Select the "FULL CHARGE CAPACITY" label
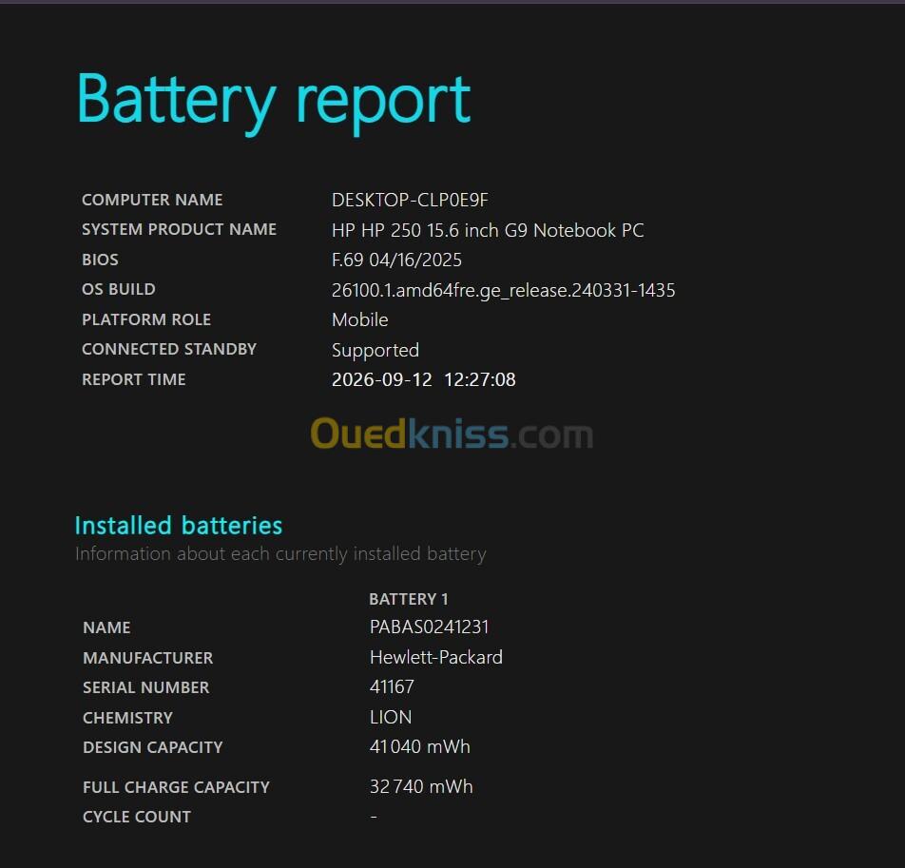Viewport: 905px width, 868px height. point(177,787)
